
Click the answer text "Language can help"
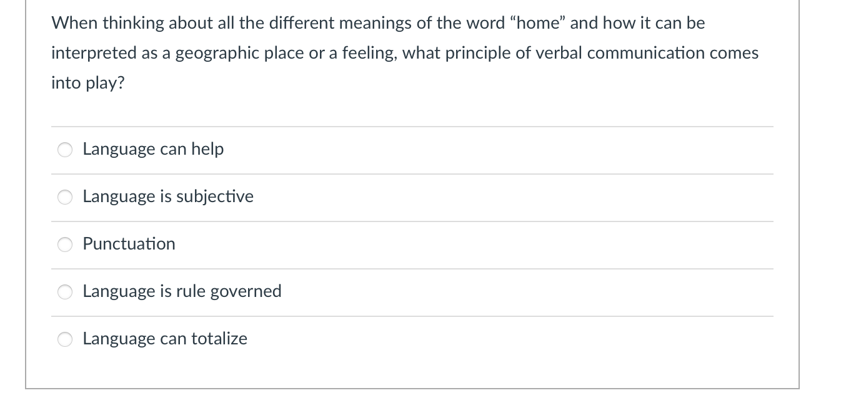[152, 149]
